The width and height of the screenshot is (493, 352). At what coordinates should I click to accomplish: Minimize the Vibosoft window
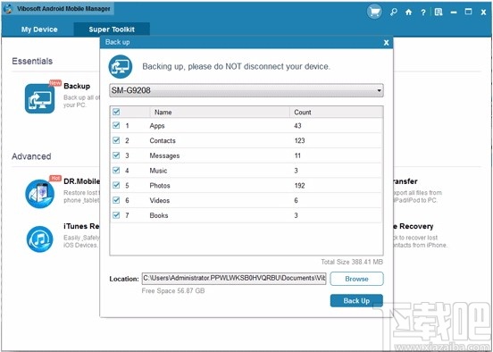[x=454, y=13]
